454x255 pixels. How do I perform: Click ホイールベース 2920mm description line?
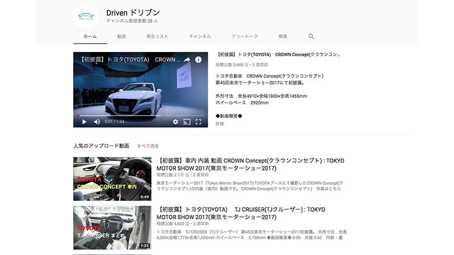click(242, 103)
